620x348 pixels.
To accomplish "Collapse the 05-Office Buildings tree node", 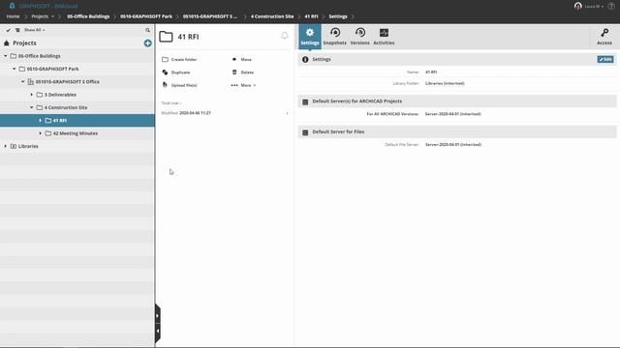I will (6, 56).
